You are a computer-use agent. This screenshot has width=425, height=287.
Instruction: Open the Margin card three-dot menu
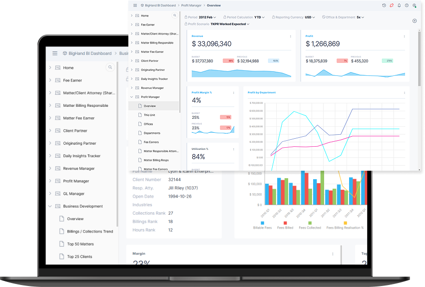click(x=333, y=254)
